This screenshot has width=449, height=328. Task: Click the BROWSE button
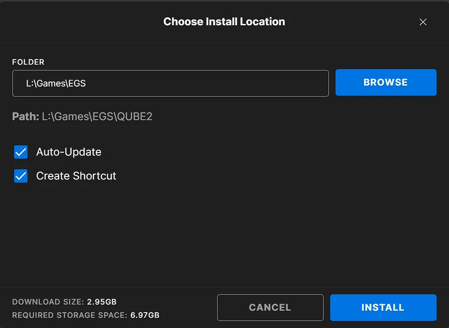click(x=386, y=82)
